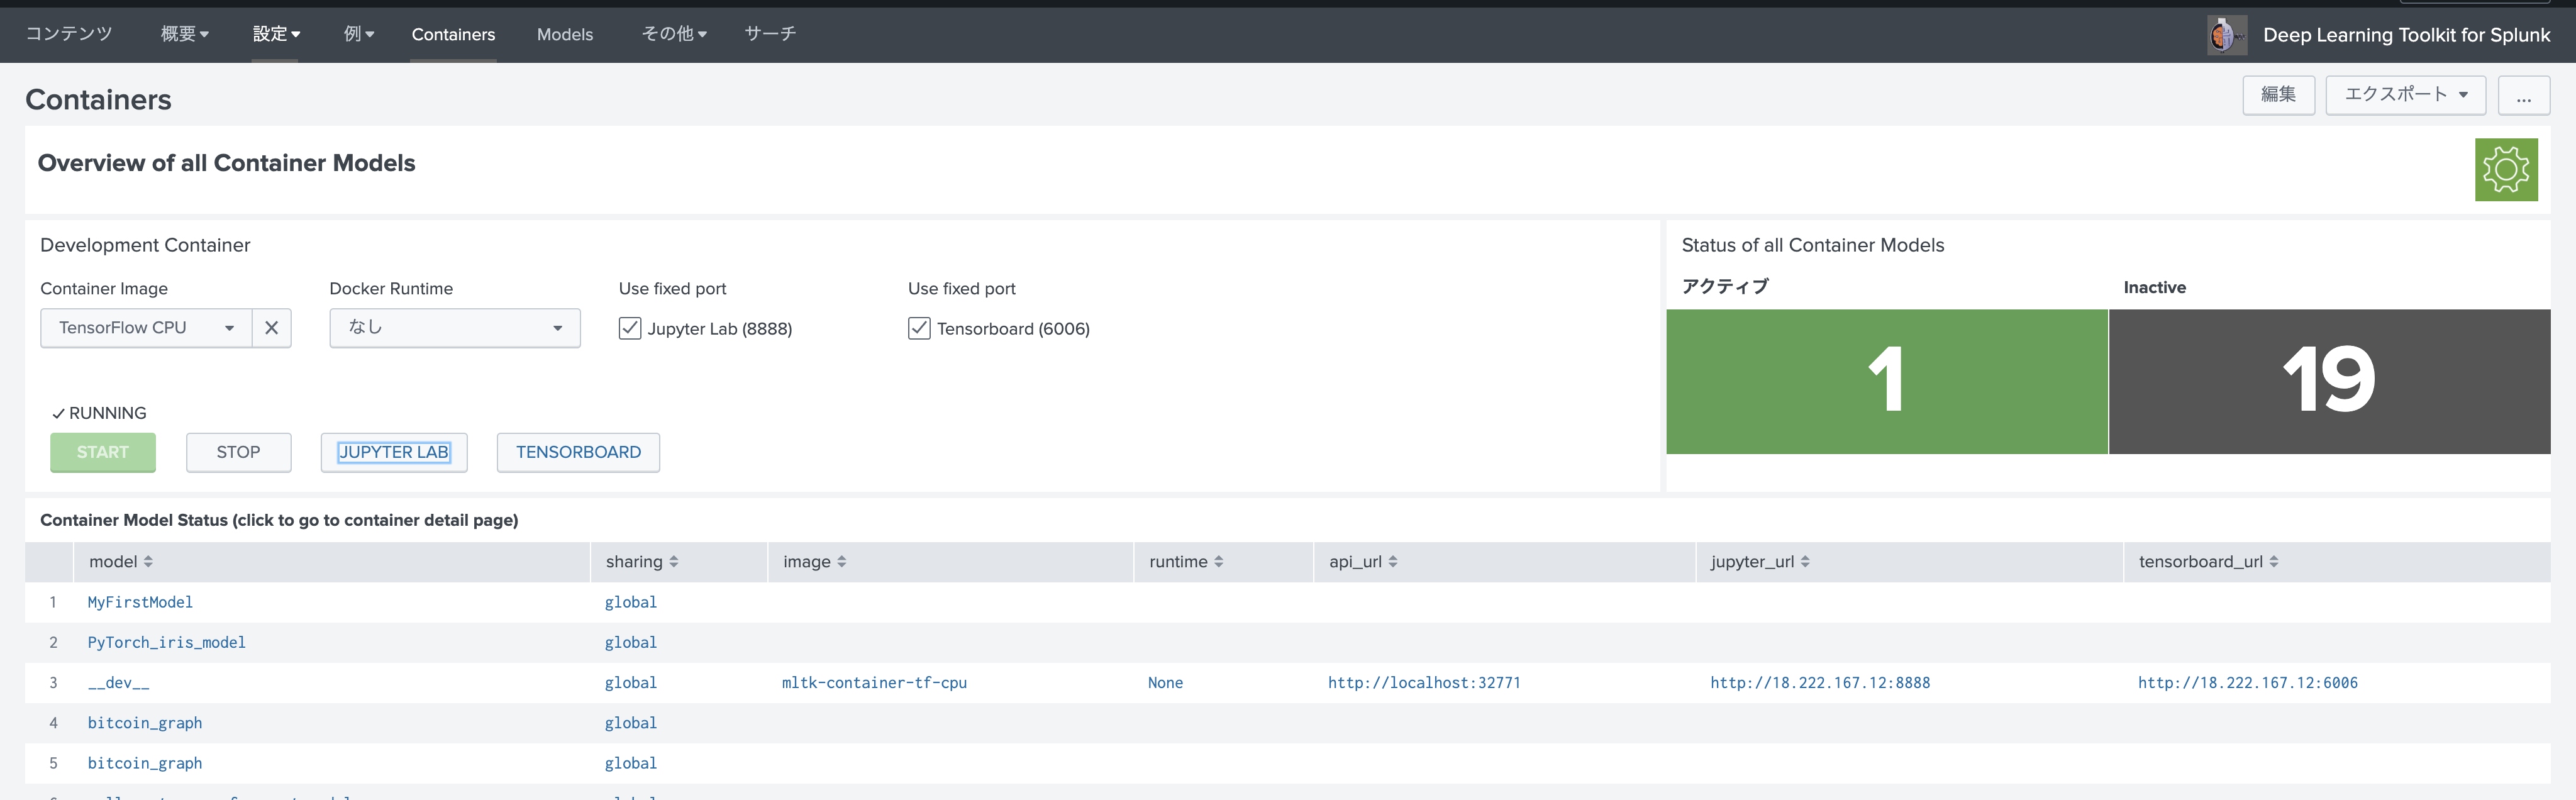Open the ellipsis more actions button

(x=2523, y=96)
